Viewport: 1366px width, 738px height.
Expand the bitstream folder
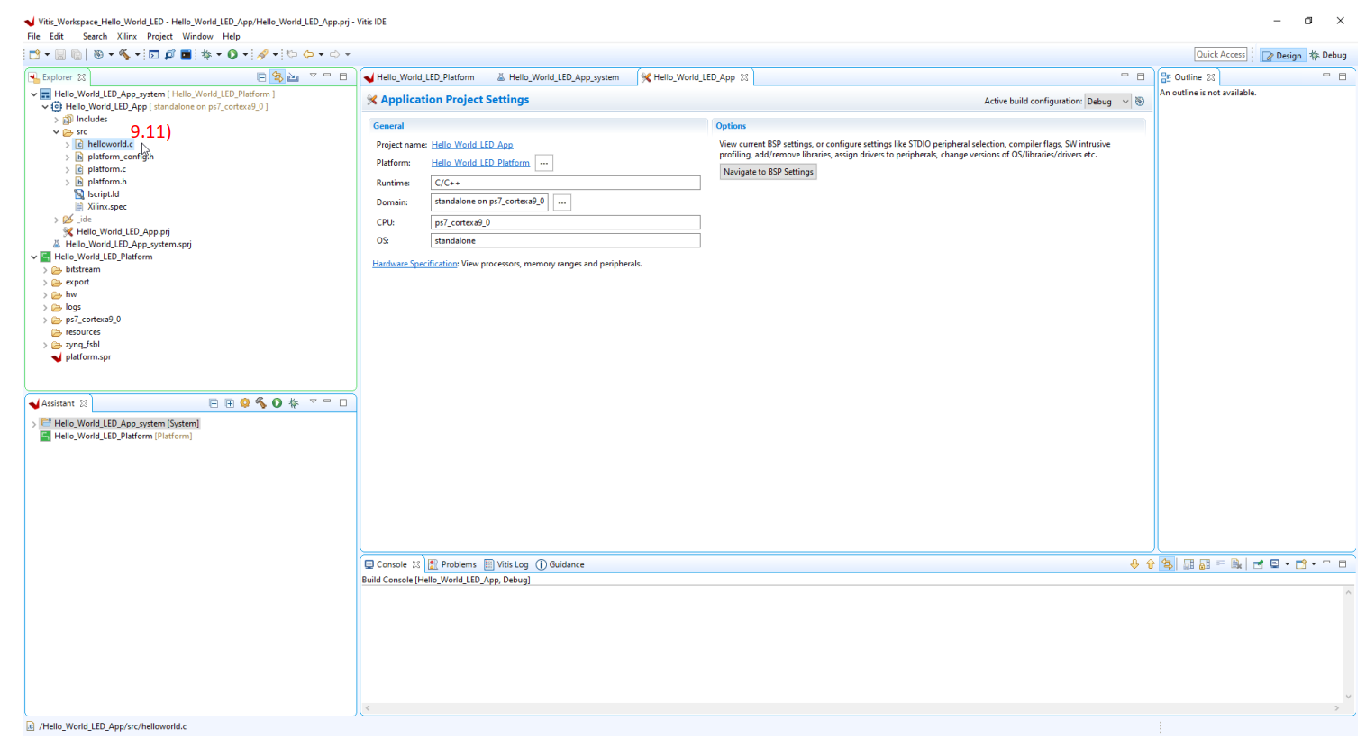[46, 269]
